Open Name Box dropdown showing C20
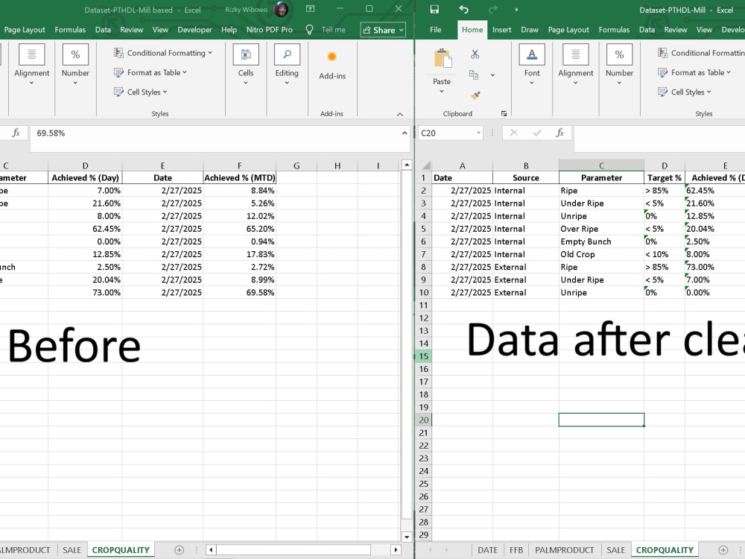 478,133
